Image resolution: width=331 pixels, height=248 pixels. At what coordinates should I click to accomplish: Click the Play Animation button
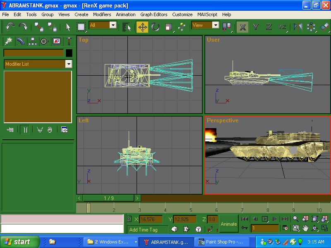click(265, 219)
